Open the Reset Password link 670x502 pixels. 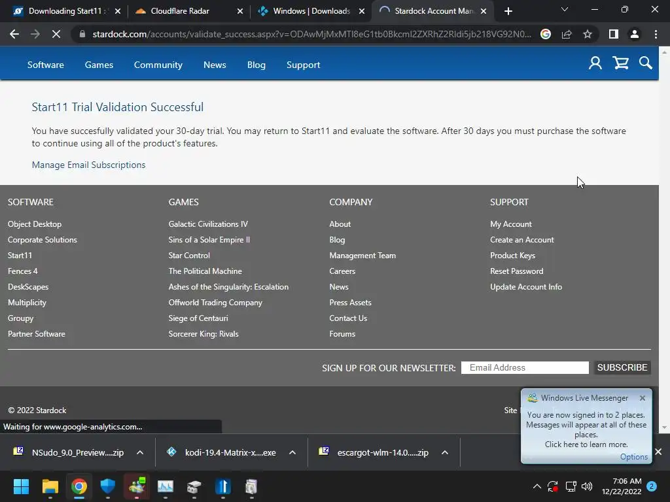517,271
